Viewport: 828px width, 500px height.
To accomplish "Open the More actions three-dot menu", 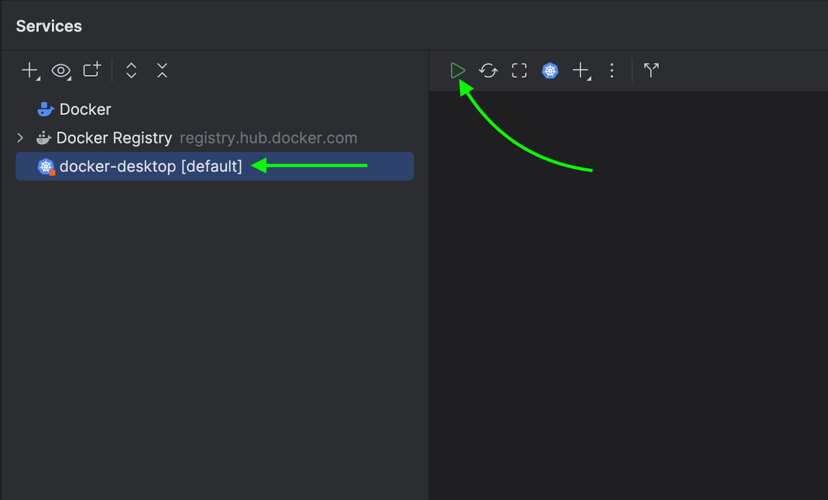I will [612, 70].
